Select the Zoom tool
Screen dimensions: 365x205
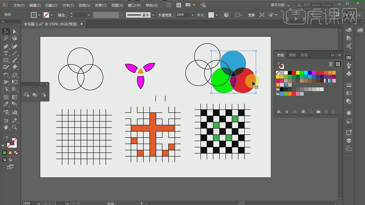pyautogui.click(x=15, y=127)
